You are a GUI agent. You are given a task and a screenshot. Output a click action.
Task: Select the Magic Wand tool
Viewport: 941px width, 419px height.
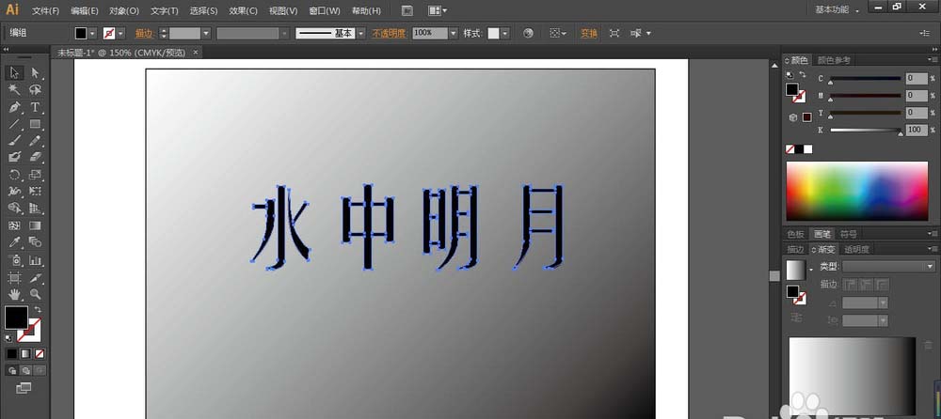pyautogui.click(x=14, y=89)
